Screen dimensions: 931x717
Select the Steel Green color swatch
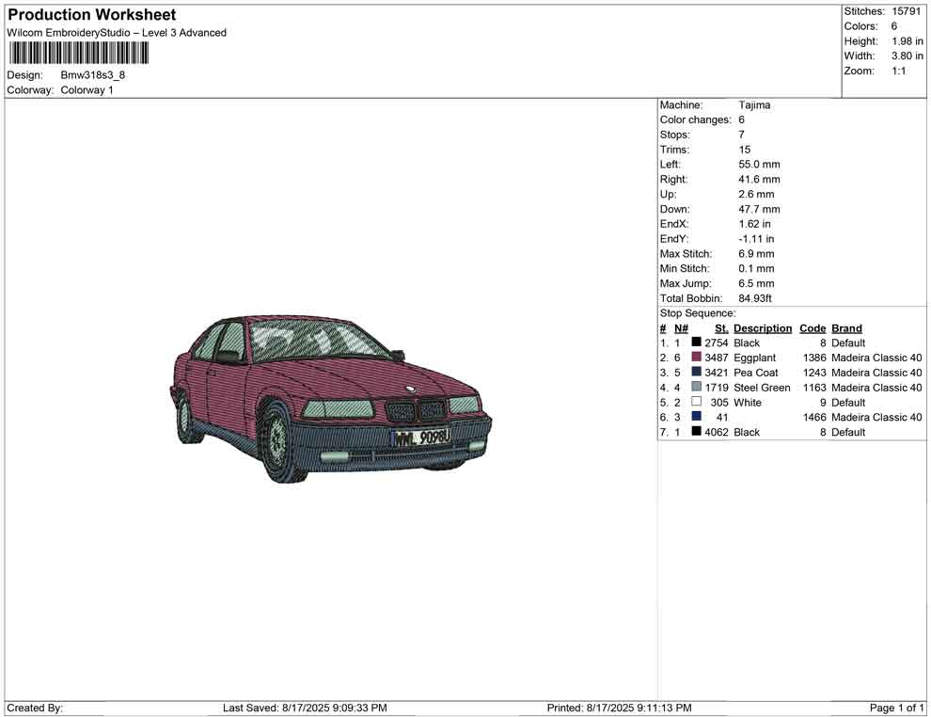[696, 388]
